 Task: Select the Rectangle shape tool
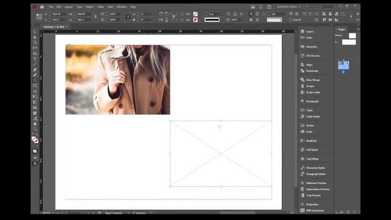(35, 86)
